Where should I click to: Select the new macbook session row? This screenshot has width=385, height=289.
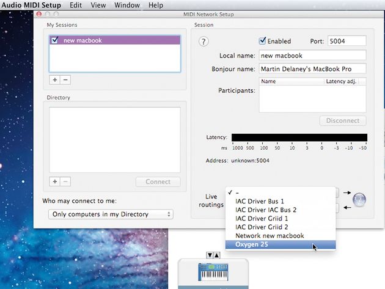[x=115, y=40]
